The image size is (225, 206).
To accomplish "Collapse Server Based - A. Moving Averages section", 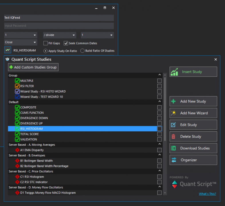I will [x=160, y=144].
